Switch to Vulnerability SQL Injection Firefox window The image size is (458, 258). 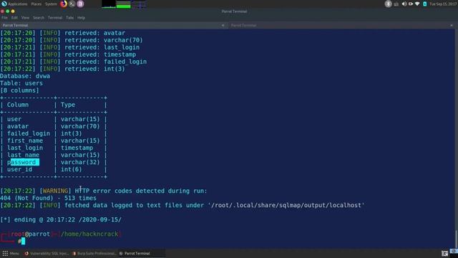[x=46, y=253]
